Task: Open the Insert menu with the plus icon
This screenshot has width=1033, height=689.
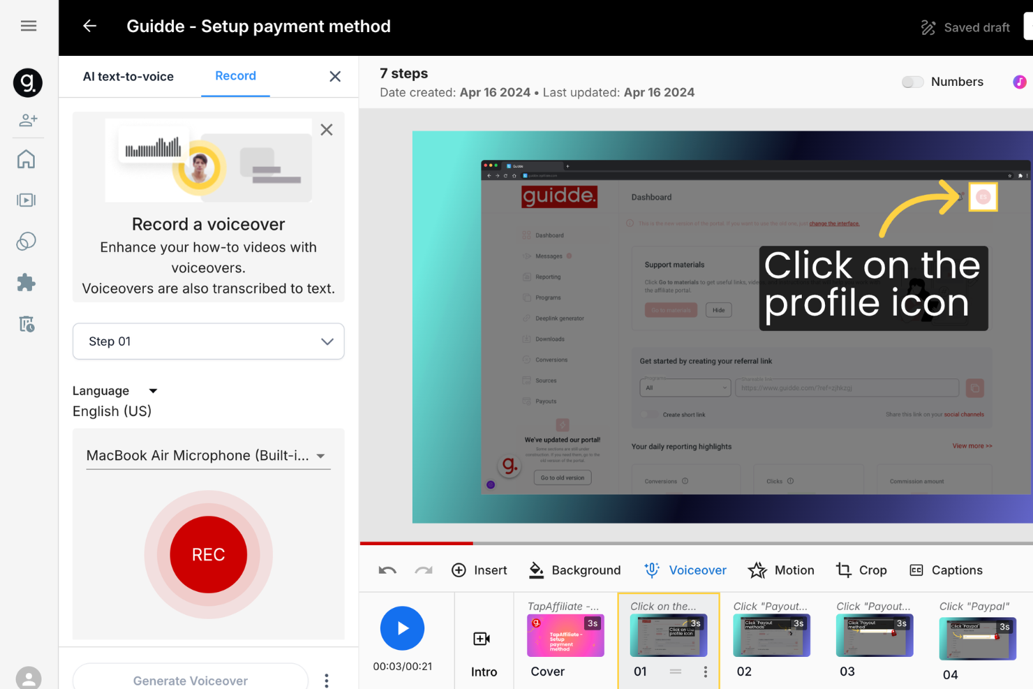Action: click(459, 570)
